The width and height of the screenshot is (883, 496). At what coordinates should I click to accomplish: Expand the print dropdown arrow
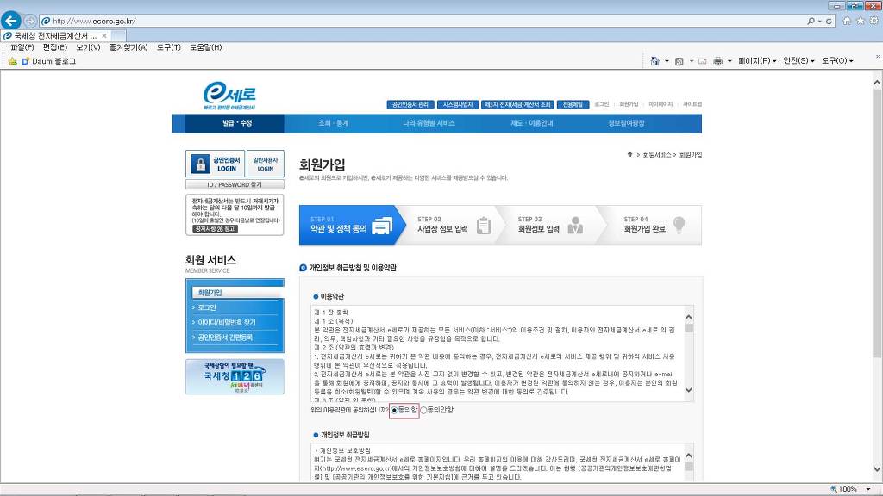(x=730, y=61)
